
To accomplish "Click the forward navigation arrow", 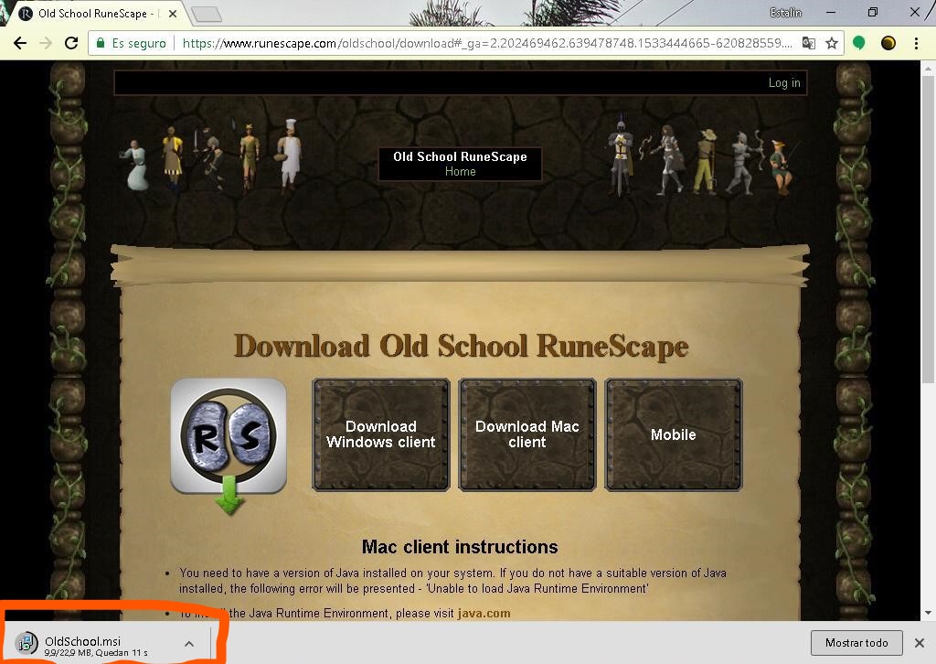I will point(46,43).
